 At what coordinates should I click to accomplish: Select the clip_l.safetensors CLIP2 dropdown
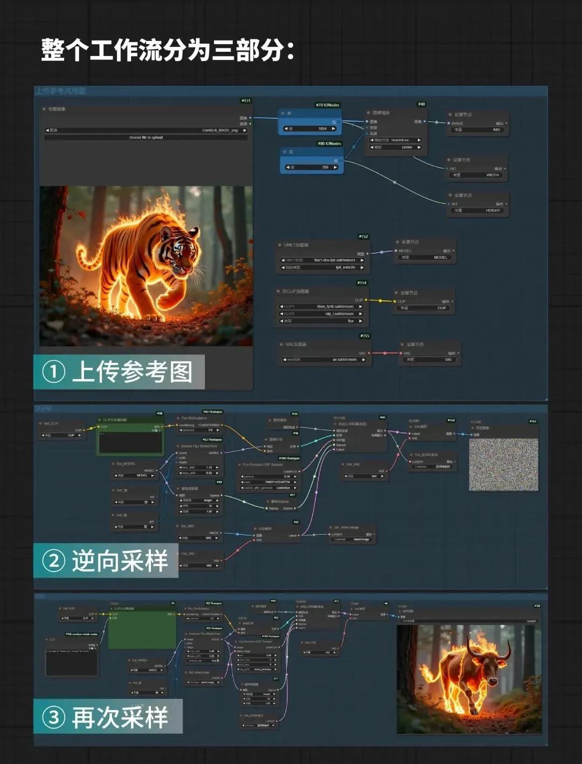tap(321, 313)
